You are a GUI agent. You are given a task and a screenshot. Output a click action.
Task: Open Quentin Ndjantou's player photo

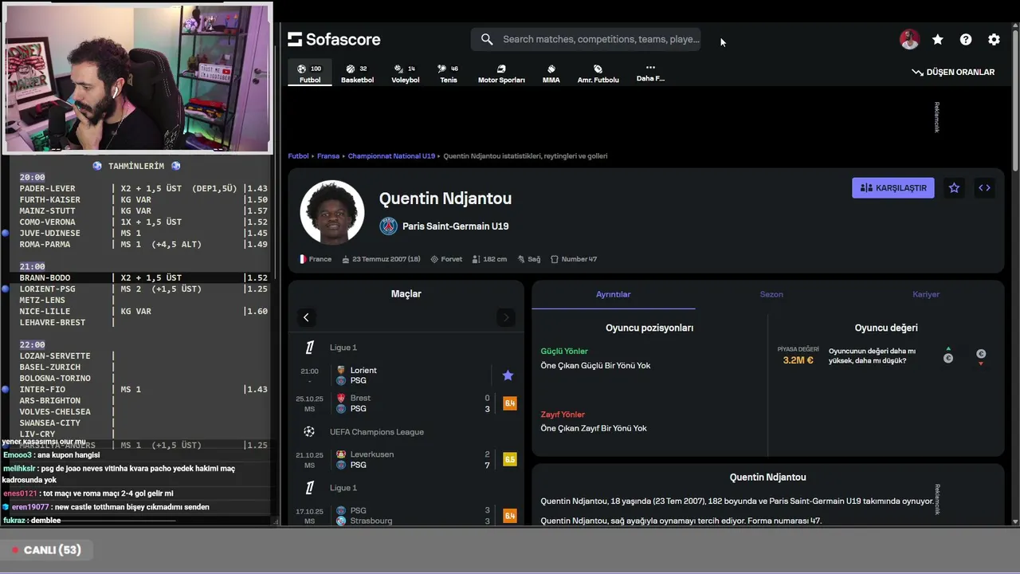point(331,212)
